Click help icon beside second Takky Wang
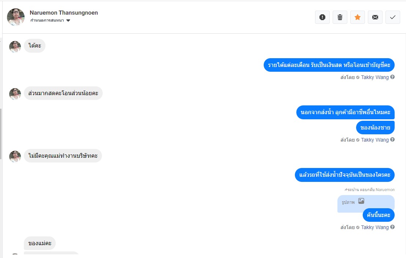Image resolution: width=406 pixels, height=258 pixels. pyautogui.click(x=392, y=140)
